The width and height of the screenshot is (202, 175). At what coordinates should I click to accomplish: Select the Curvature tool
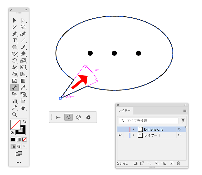(x=23, y=34)
